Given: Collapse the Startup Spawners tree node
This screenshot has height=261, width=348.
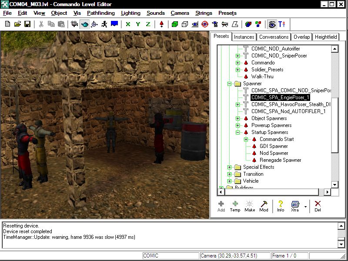Looking at the screenshot, I should tap(238, 132).
